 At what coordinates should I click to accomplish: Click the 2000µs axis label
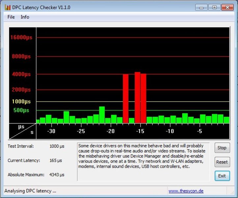tap(21, 89)
